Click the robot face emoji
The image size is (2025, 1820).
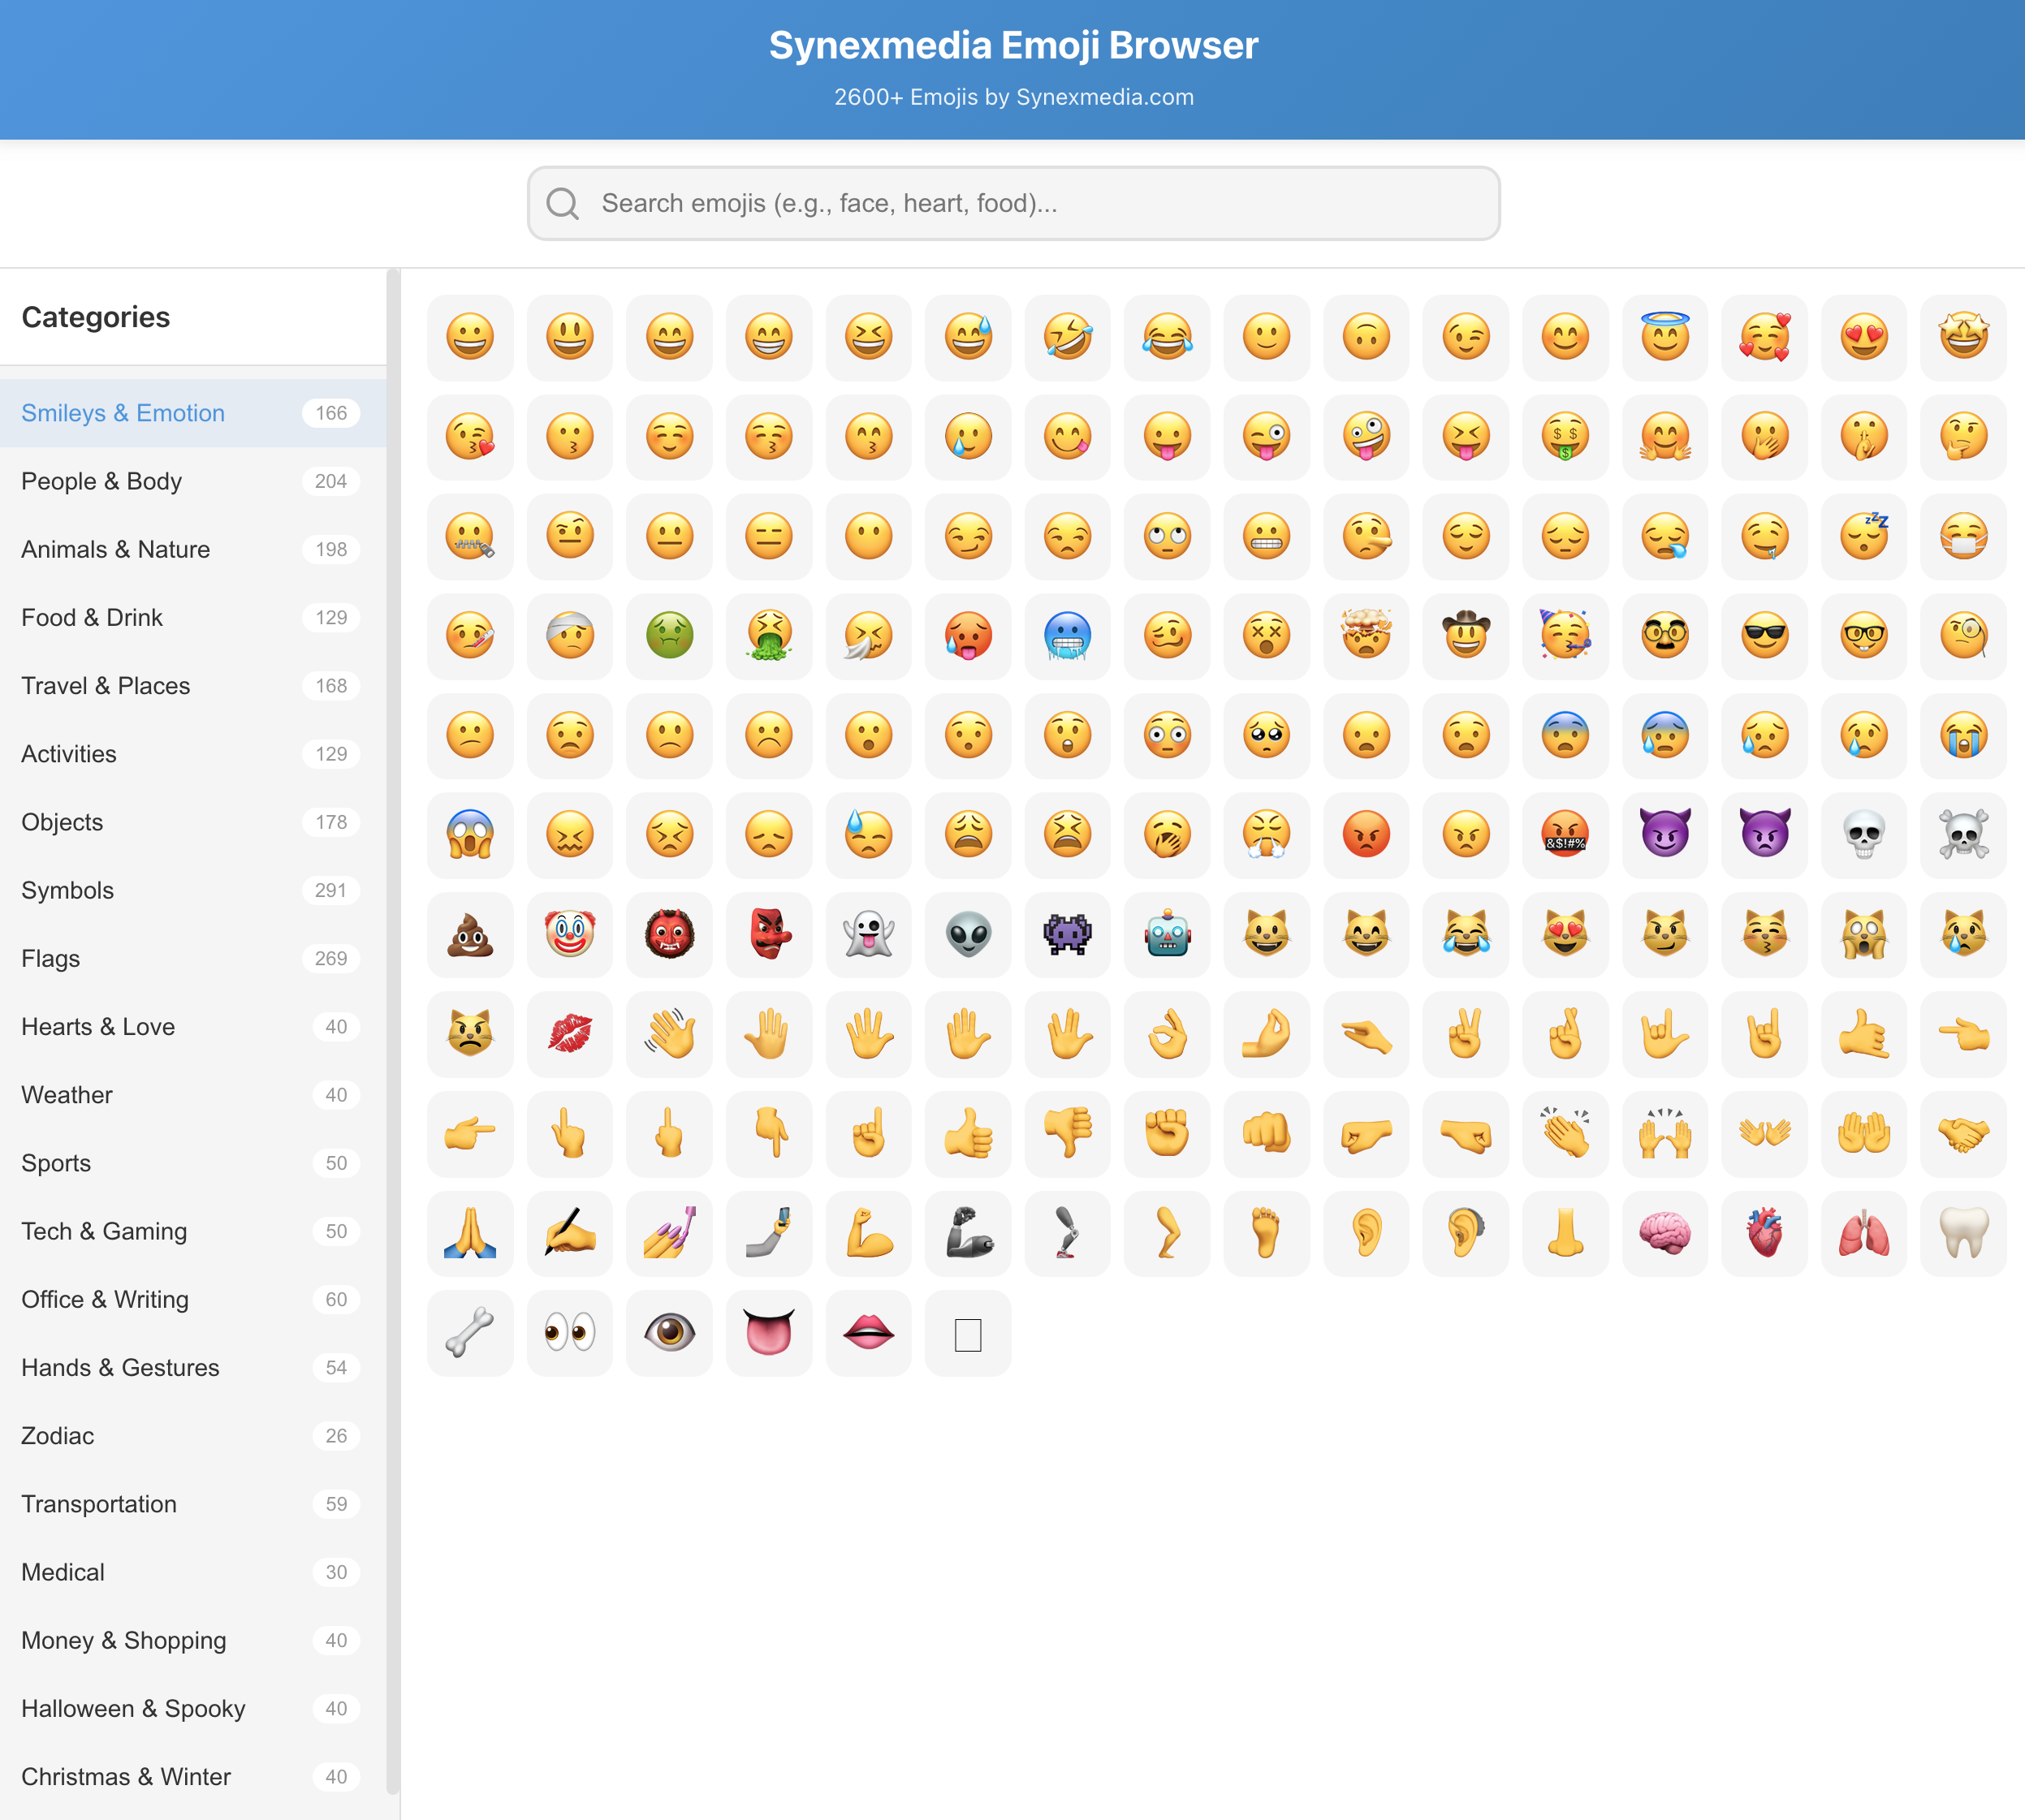[x=1167, y=935]
